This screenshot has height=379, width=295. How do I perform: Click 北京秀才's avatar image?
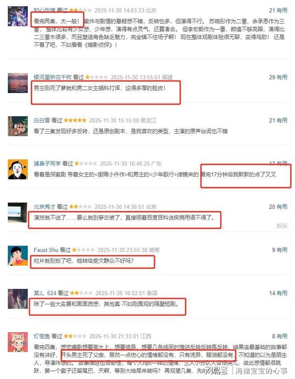[17, 213]
